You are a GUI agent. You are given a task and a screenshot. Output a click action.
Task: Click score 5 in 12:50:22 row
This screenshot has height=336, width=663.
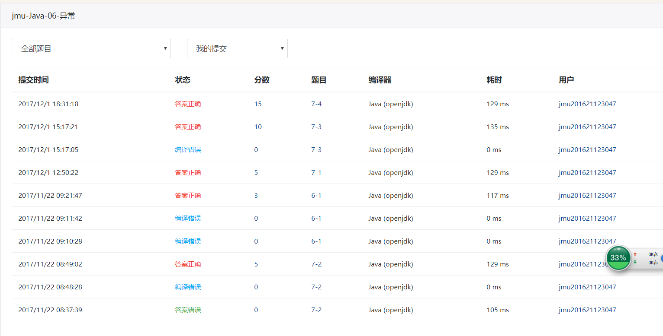256,173
